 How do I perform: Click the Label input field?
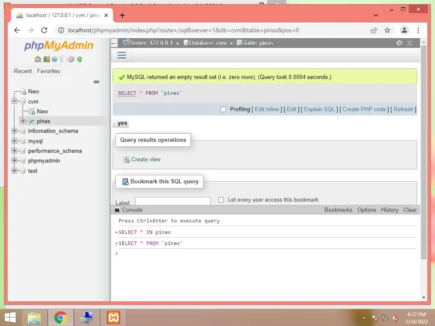tap(173, 201)
